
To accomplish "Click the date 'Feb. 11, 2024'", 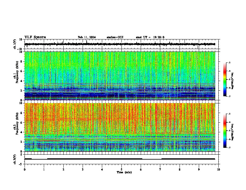I will [87, 37].
